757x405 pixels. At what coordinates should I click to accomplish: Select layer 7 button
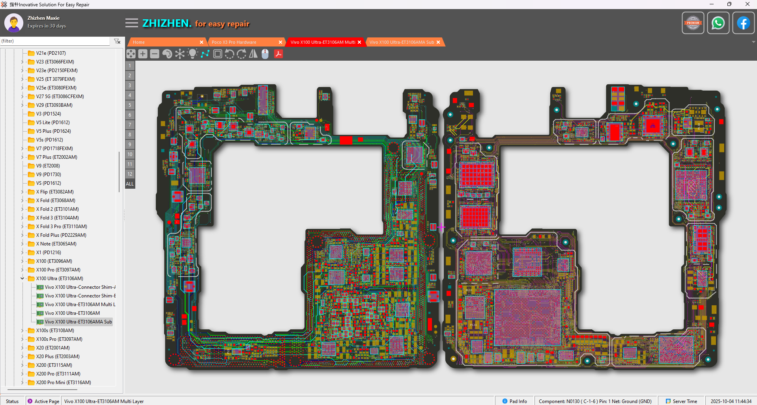130,125
